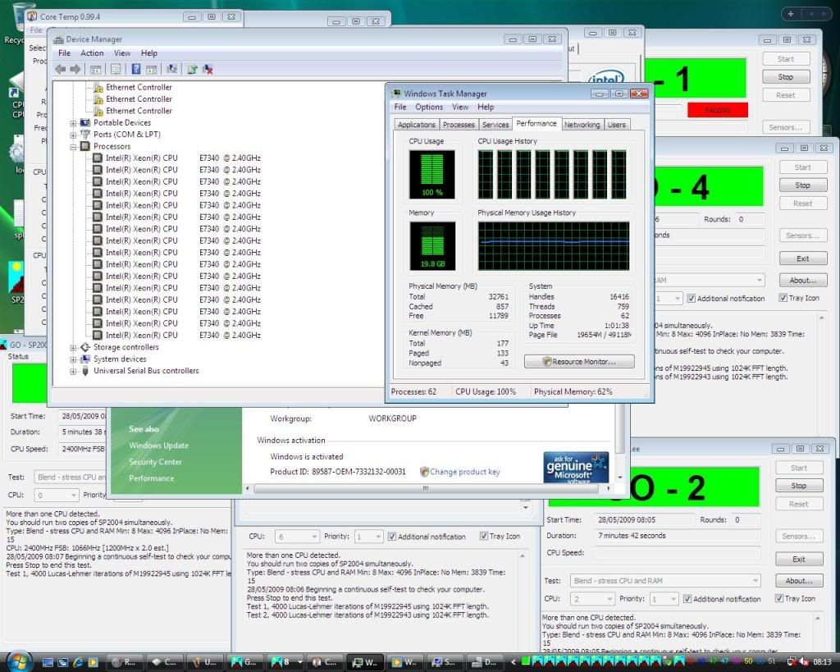Click Update driver software toolbar icon
Image resolution: width=840 pixels, height=672 pixels.
click(x=192, y=69)
